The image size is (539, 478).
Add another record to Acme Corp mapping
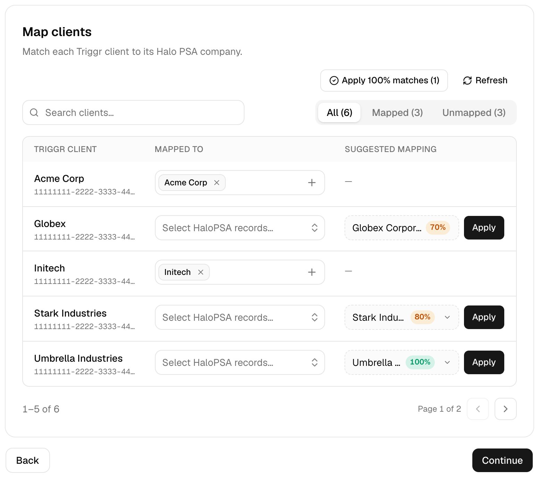point(312,183)
